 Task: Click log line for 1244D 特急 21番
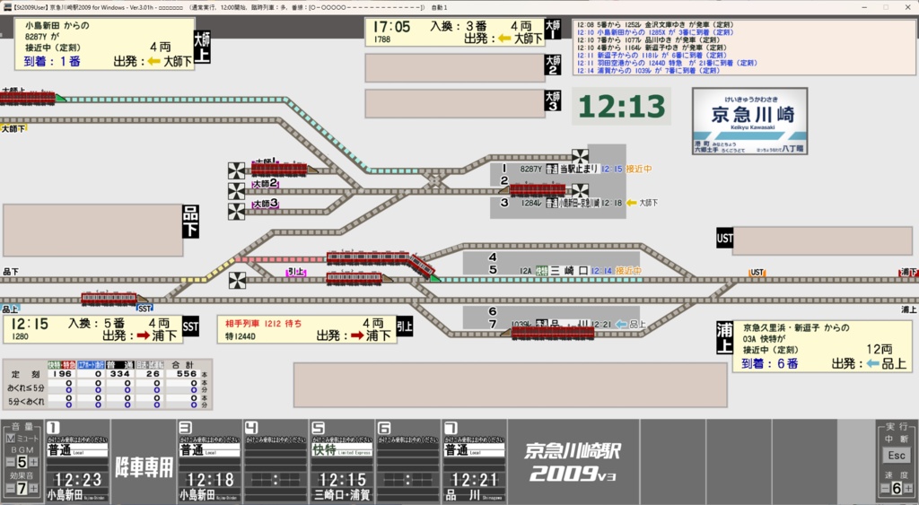pyautogui.click(x=667, y=64)
